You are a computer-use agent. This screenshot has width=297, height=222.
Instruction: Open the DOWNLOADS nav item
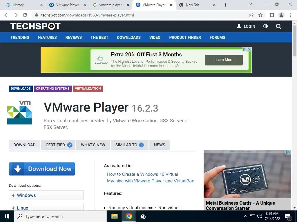point(129,37)
